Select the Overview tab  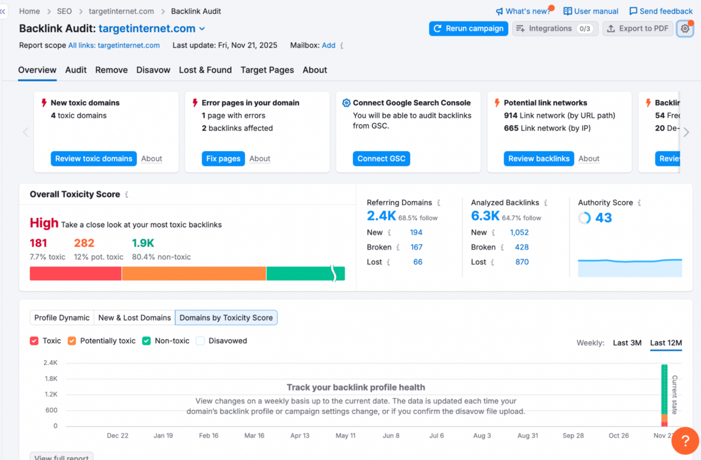[x=37, y=70]
